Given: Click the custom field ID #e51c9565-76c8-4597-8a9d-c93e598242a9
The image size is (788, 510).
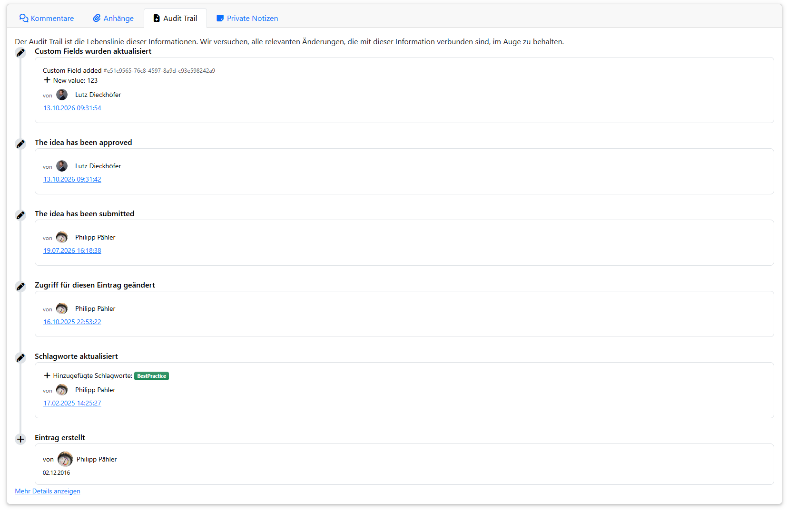Looking at the screenshot, I should point(159,71).
